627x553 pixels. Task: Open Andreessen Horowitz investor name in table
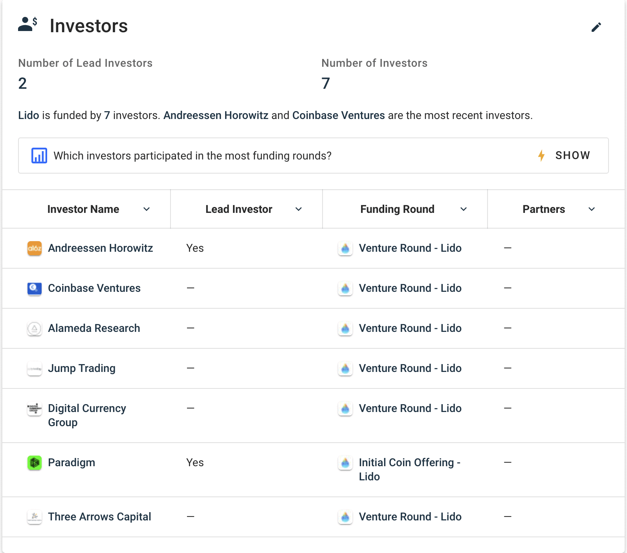coord(101,248)
